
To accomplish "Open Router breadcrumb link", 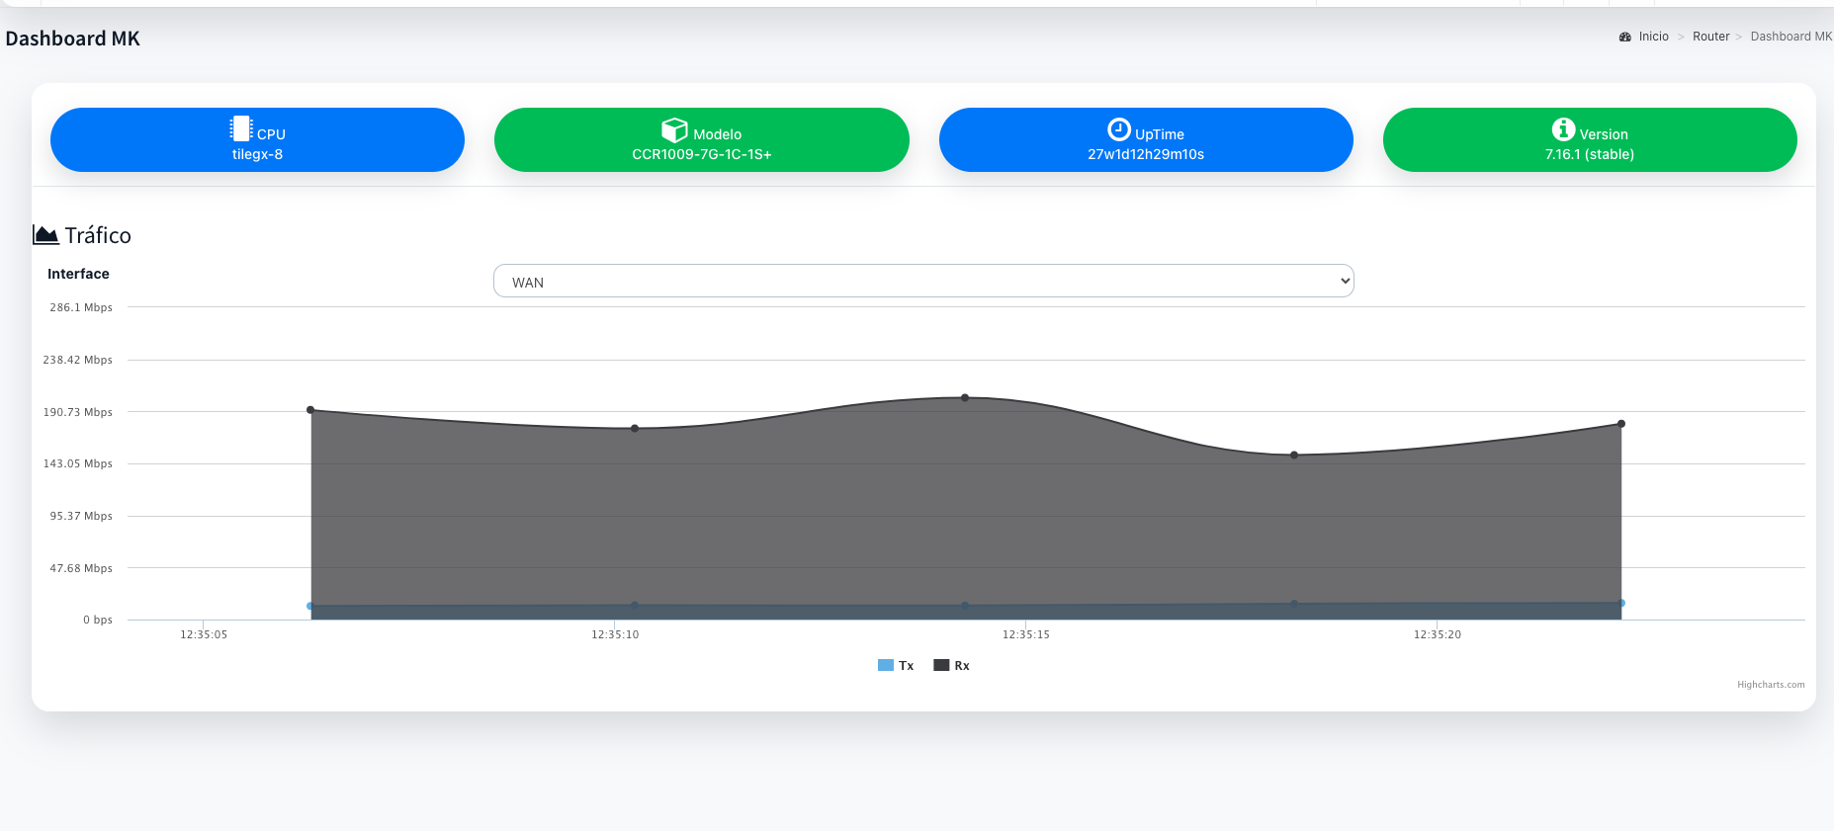I will point(1710,37).
